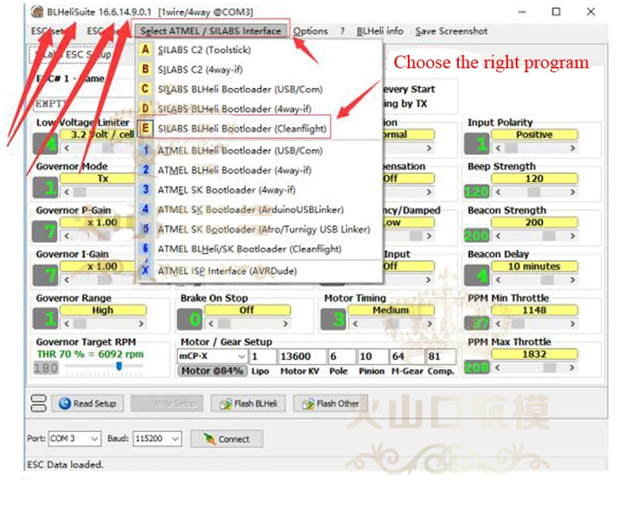
Task: Click the Beacon Strength right arrow
Action: pyautogui.click(x=572, y=236)
